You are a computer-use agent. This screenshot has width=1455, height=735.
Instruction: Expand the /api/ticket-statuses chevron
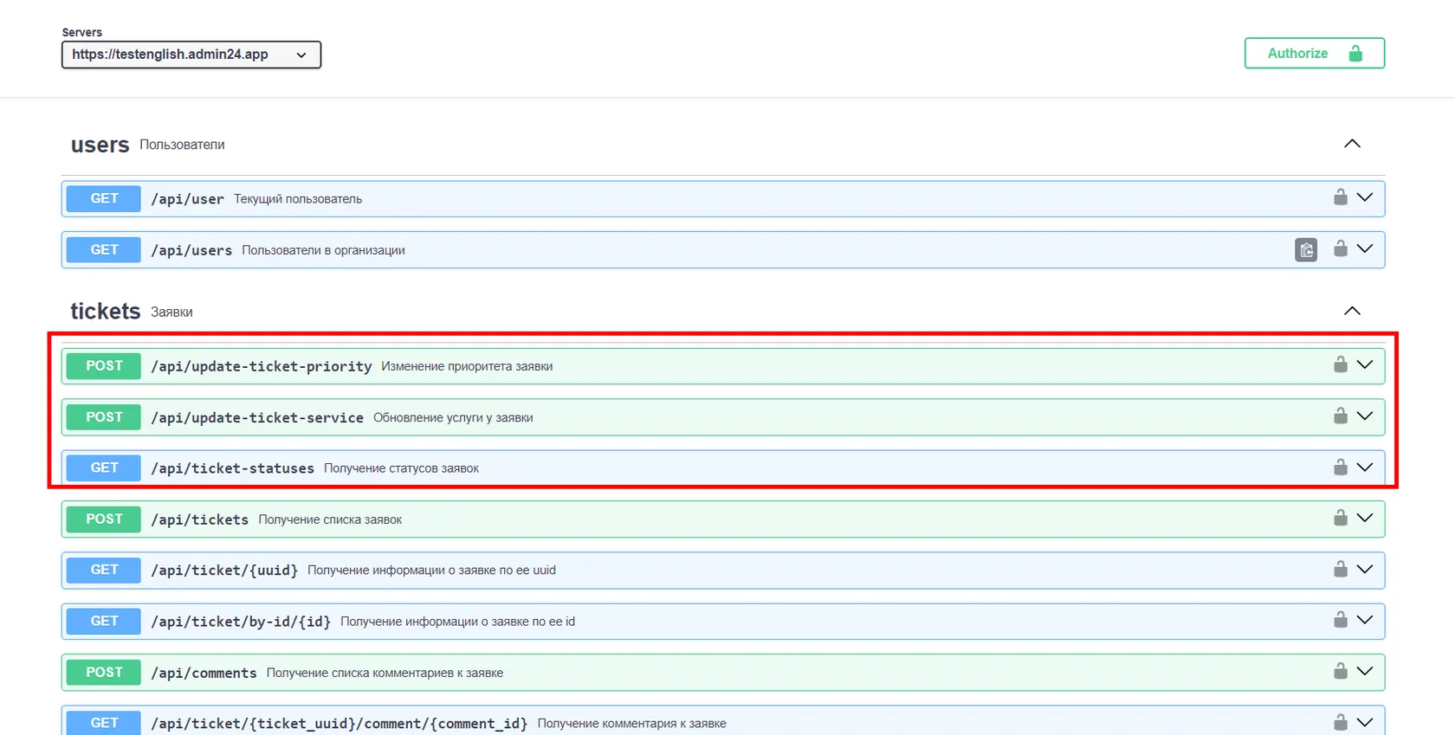click(x=1365, y=467)
